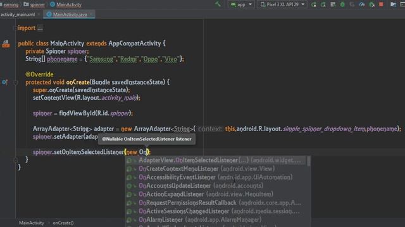Click the "Samsung" string literal
The image size is (405, 227).
[x=101, y=59]
